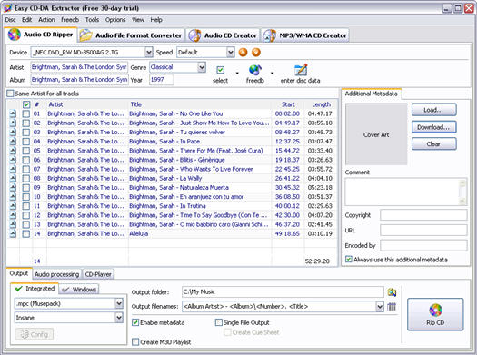The height and width of the screenshot is (355, 477).
Task: Click track 13 note icon
Action: pos(13,224)
